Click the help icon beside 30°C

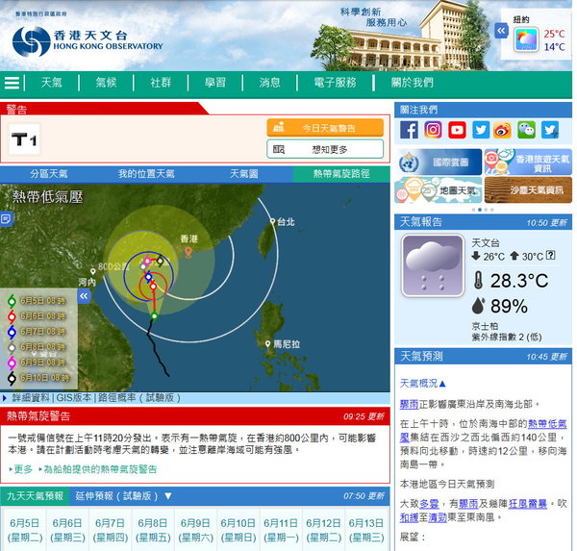click(550, 256)
